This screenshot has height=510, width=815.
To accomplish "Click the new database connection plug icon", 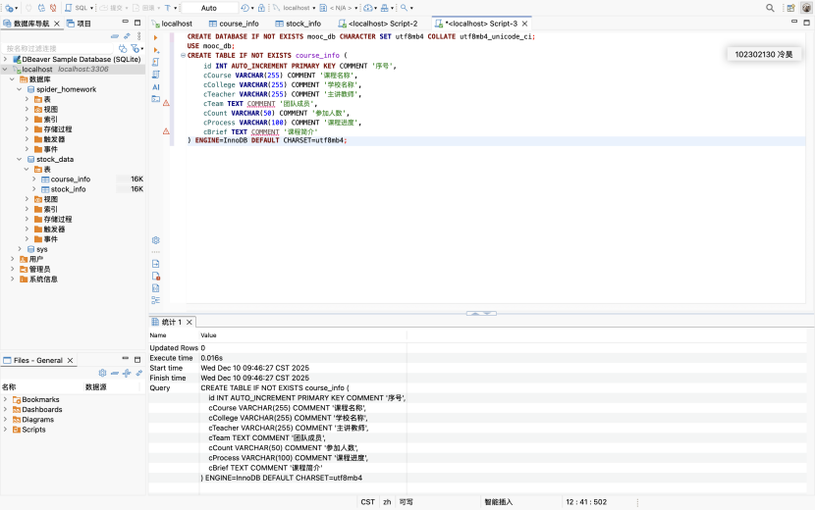I will [9, 8].
